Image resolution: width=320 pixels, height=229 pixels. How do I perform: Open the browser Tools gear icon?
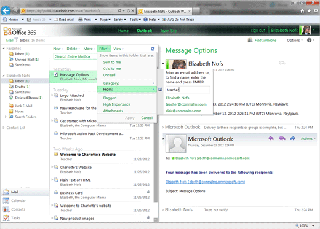tap(316, 11)
